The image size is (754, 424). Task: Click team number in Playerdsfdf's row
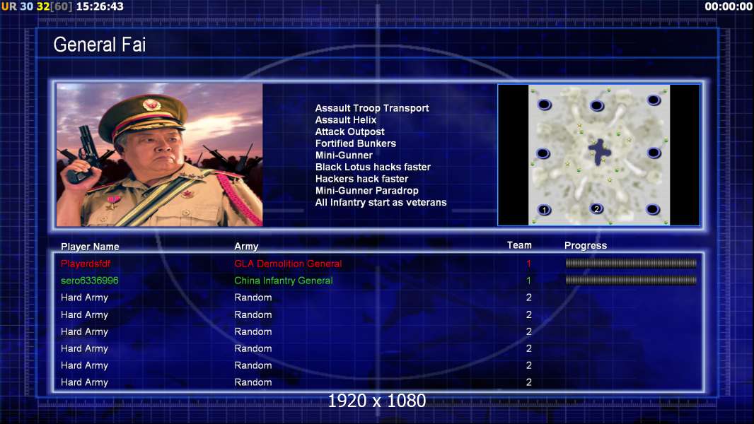click(x=528, y=264)
